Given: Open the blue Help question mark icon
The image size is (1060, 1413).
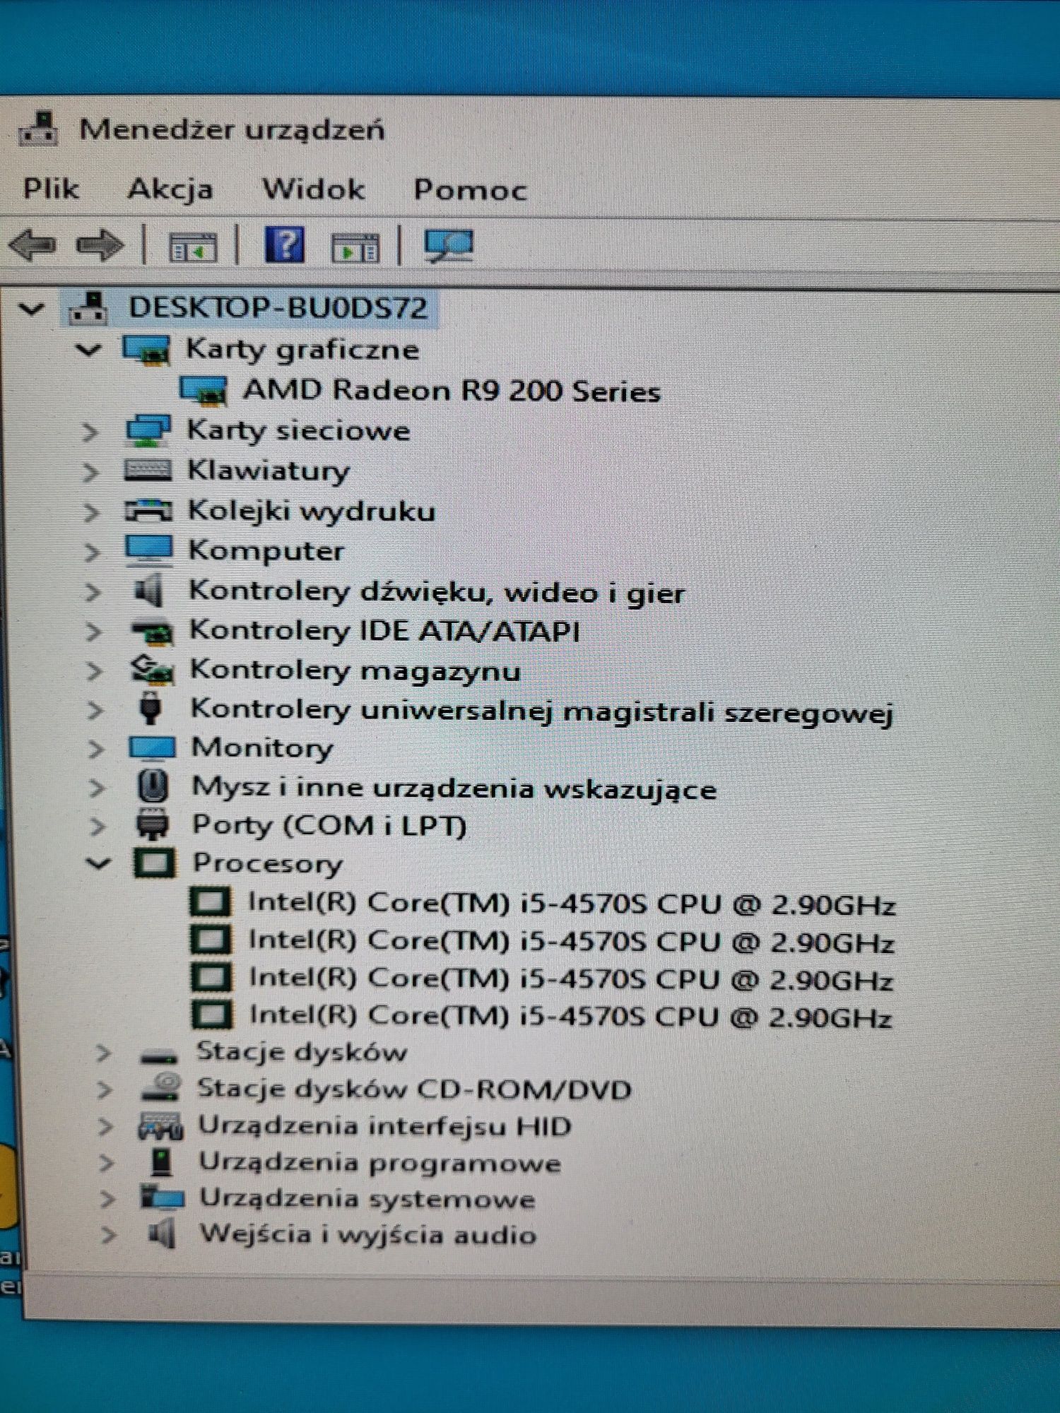Looking at the screenshot, I should [284, 244].
